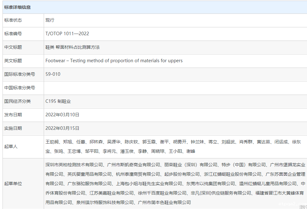Select publish date 2022年03月10日
The image size is (307, 209).
coord(62,115)
